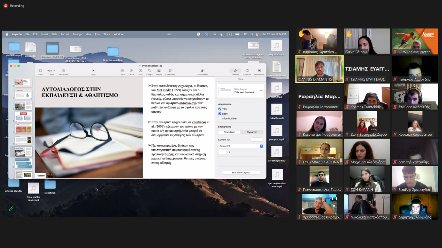Enable the Slide Number checkbox
This screenshot has height=248, width=442.
click(220, 119)
